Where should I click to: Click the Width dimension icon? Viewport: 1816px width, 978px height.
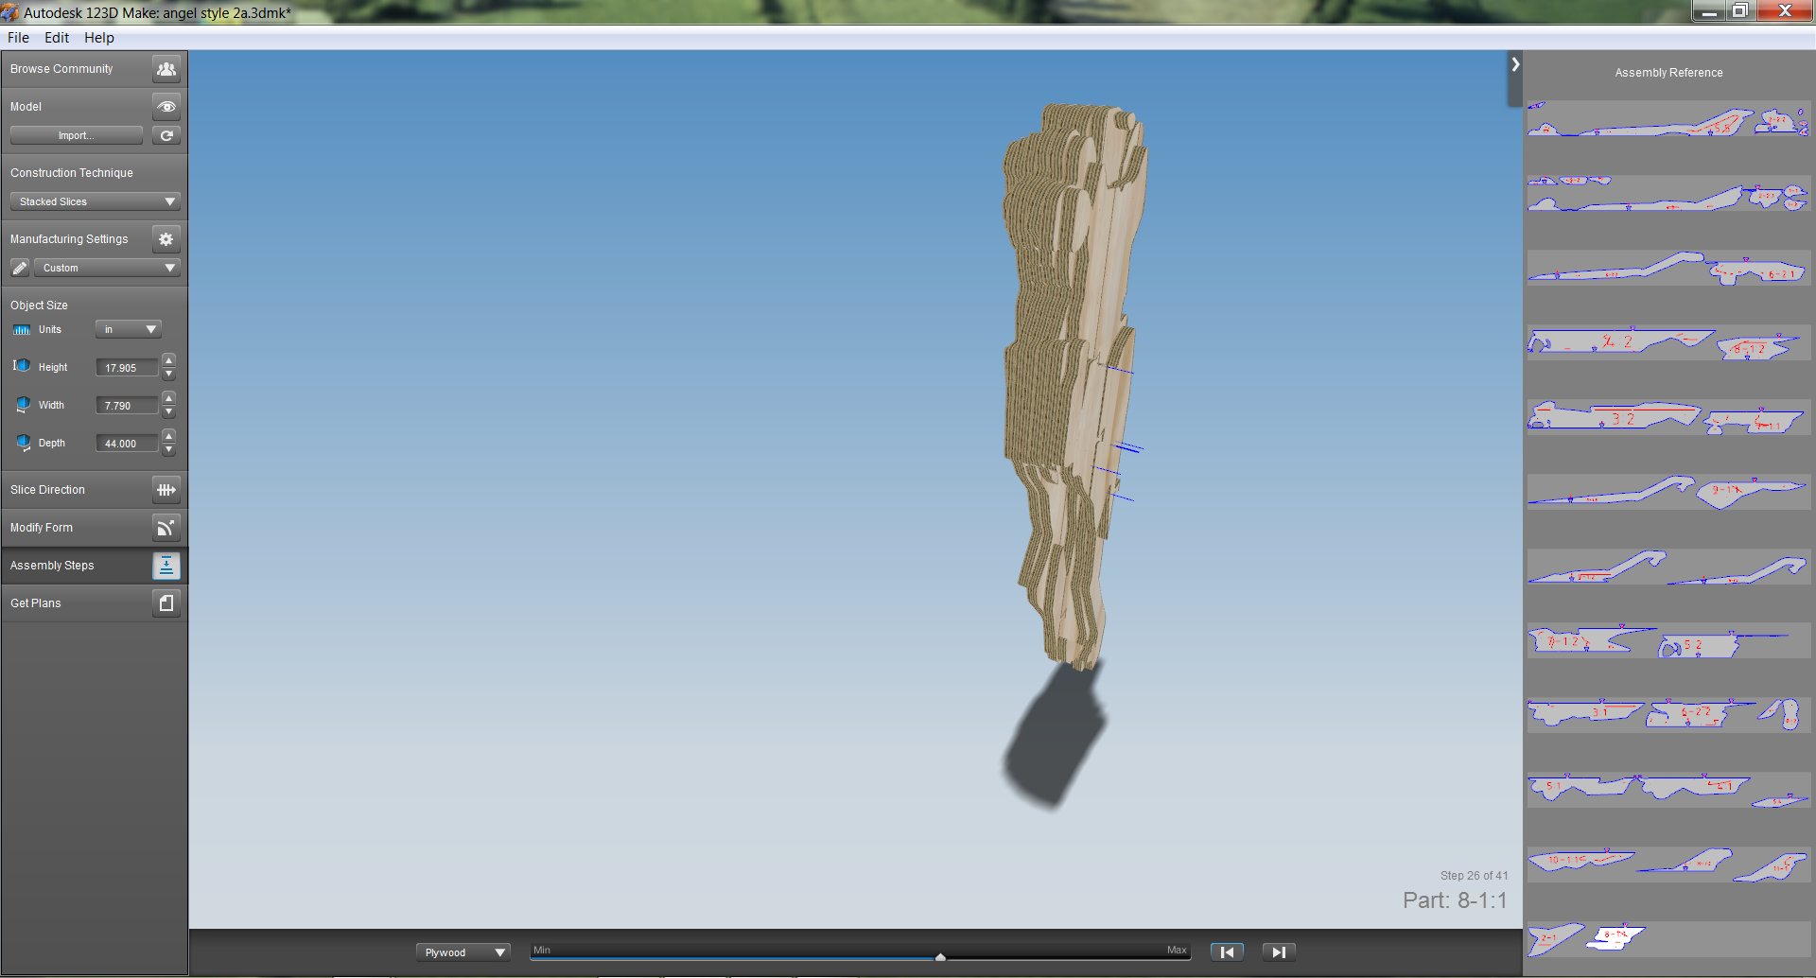[23, 405]
